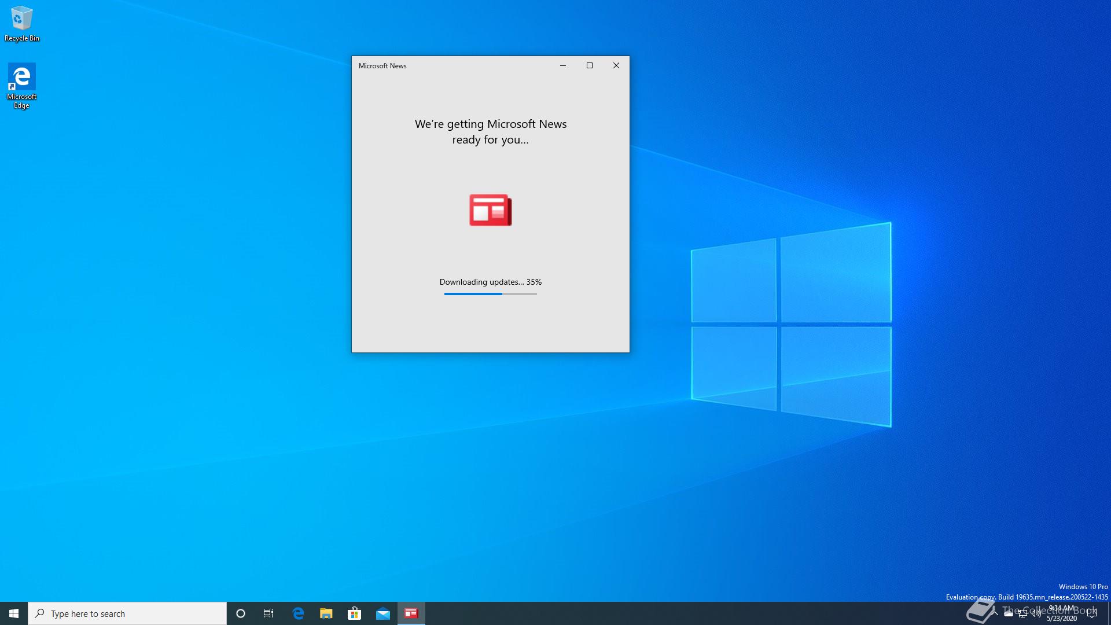Viewport: 1111px width, 625px height.
Task: Click the Downloading updates progress bar
Action: (x=491, y=294)
